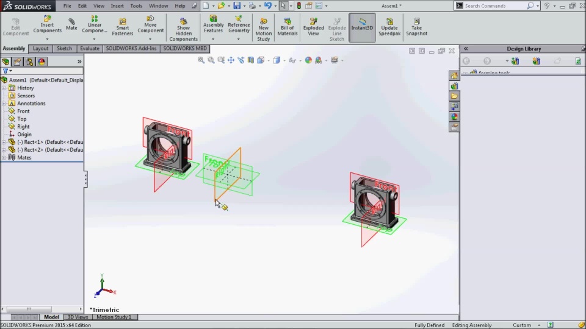
Task: Click the Edit Appearance color ball icon
Action: coord(308,60)
